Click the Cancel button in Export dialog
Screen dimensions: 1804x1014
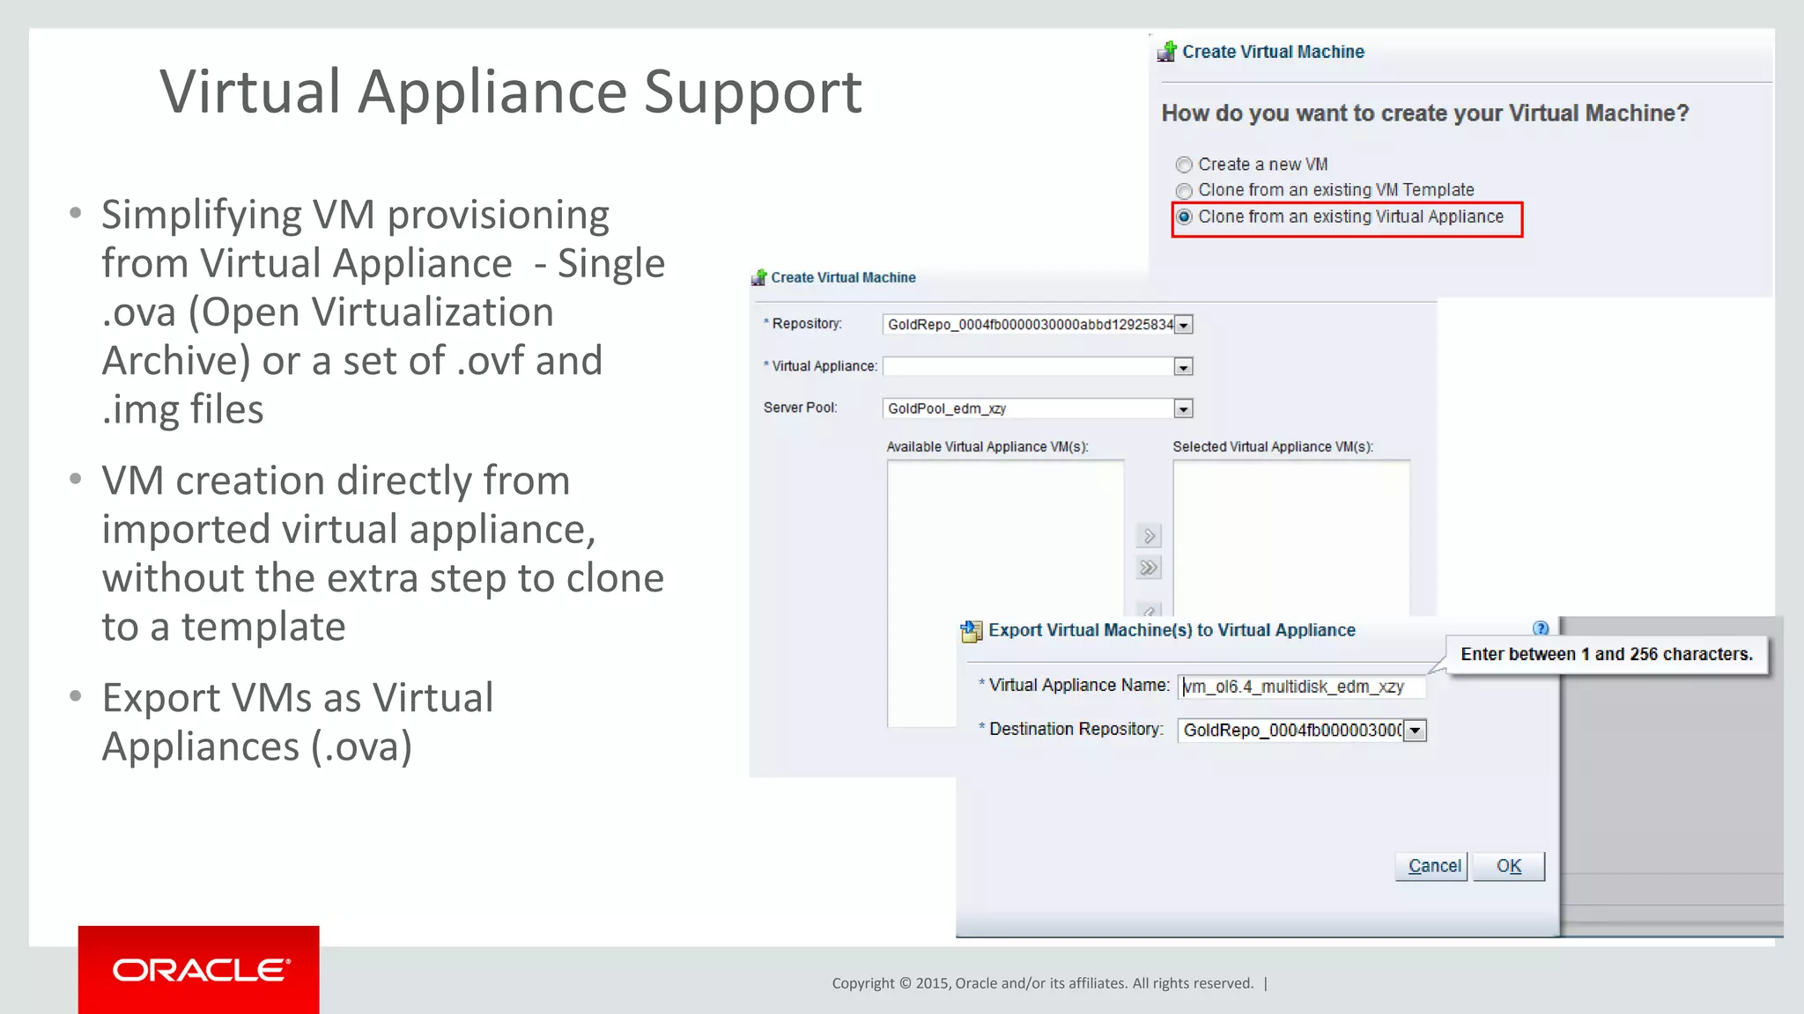click(x=1431, y=866)
